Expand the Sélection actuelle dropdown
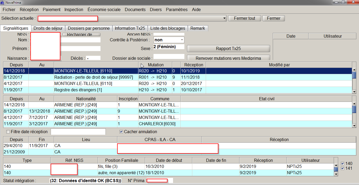 coord(224,18)
